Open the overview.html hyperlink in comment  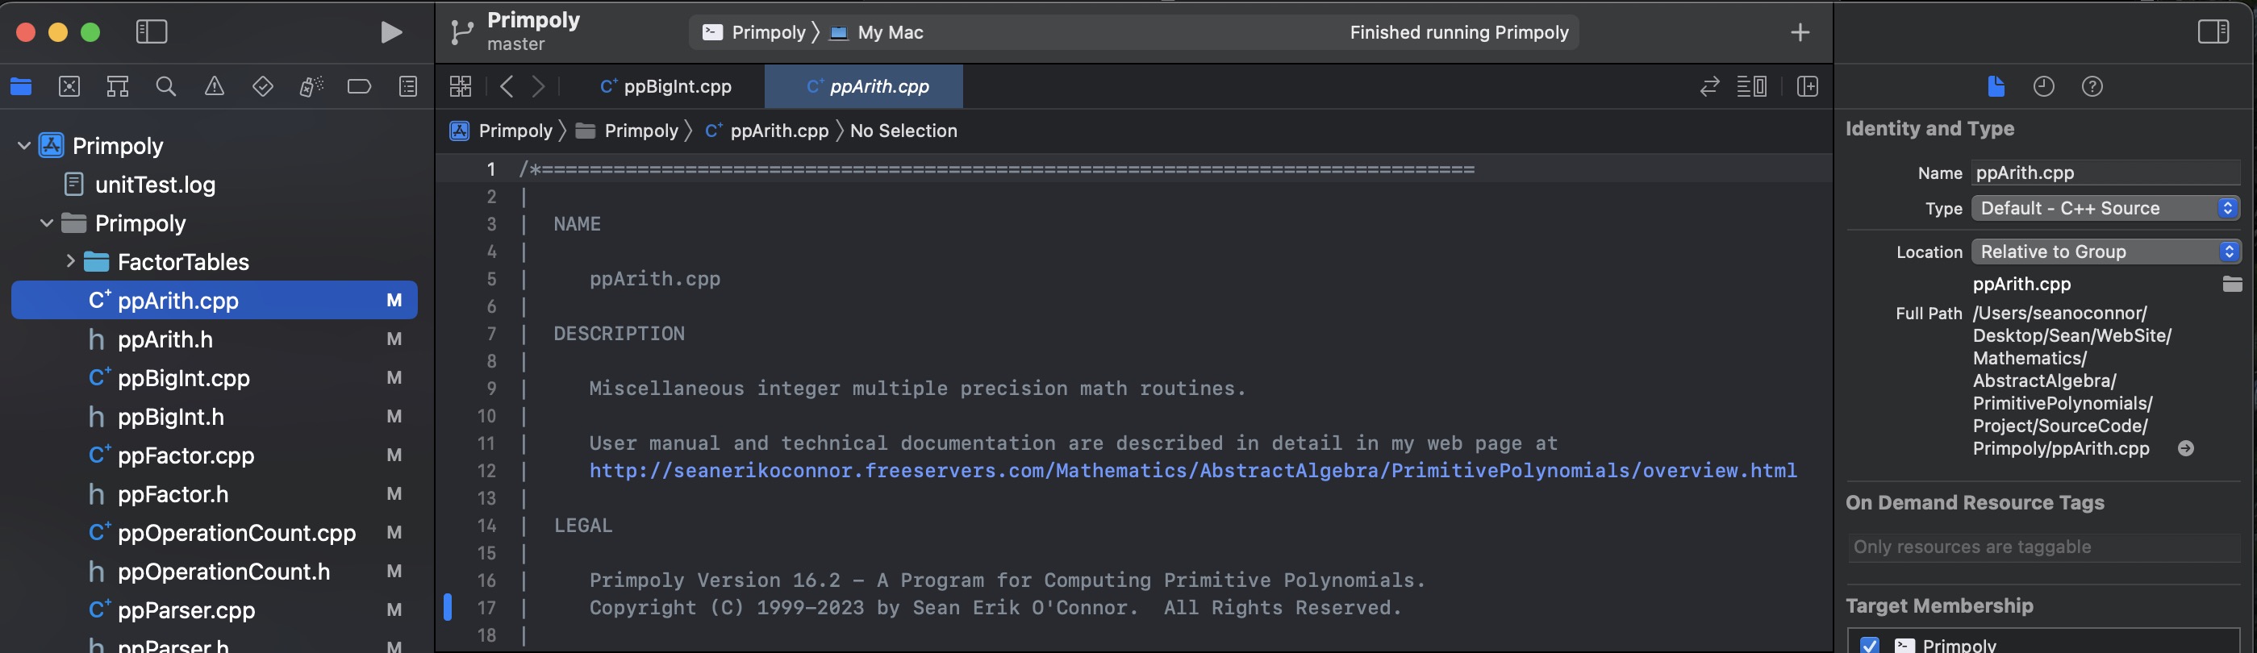(1192, 471)
